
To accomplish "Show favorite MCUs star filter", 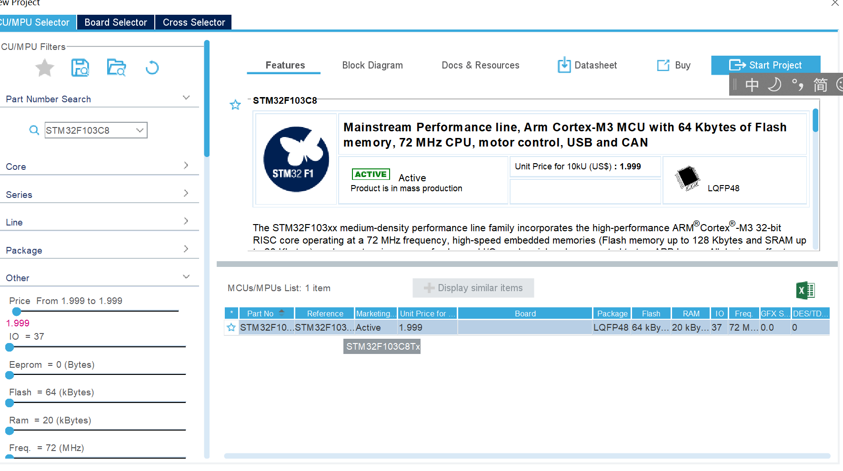I will (x=45, y=68).
